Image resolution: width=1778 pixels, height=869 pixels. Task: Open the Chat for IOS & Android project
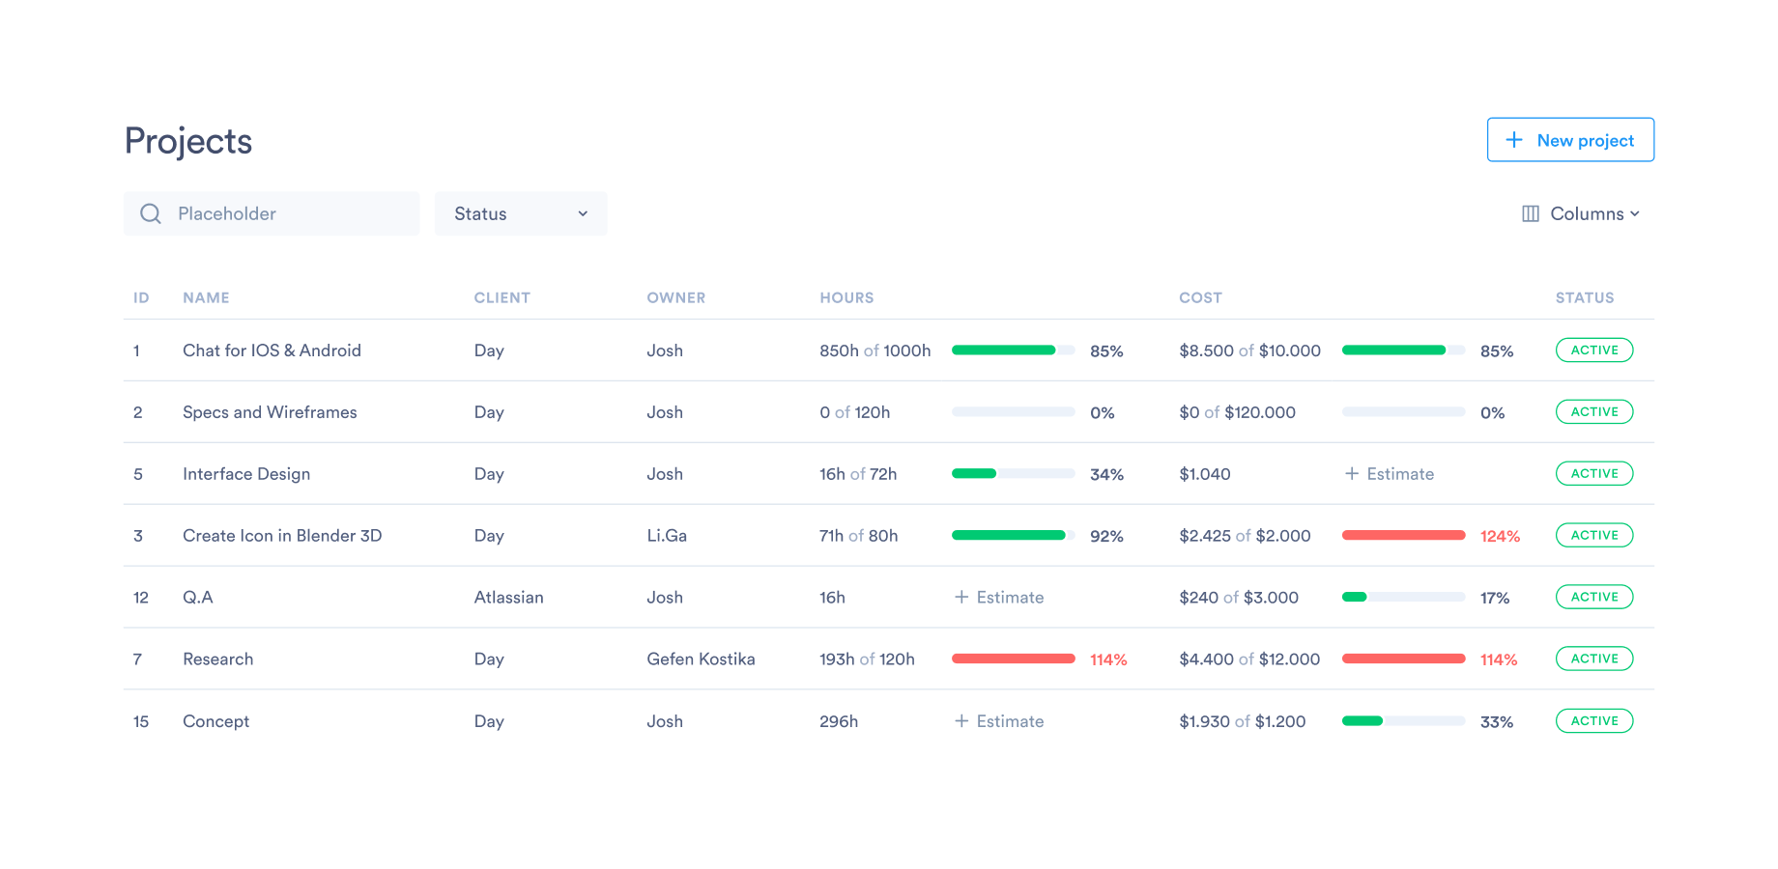272,350
